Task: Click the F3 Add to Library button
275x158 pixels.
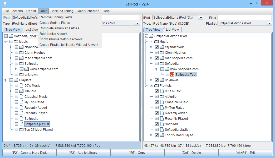Action: (83, 153)
